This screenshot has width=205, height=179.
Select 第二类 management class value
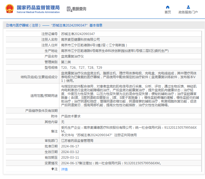pos(66,62)
